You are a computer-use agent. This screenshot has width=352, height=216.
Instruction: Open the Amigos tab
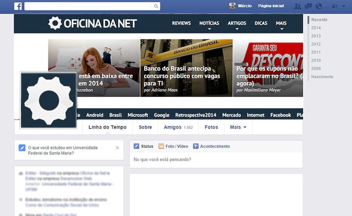(178, 127)
